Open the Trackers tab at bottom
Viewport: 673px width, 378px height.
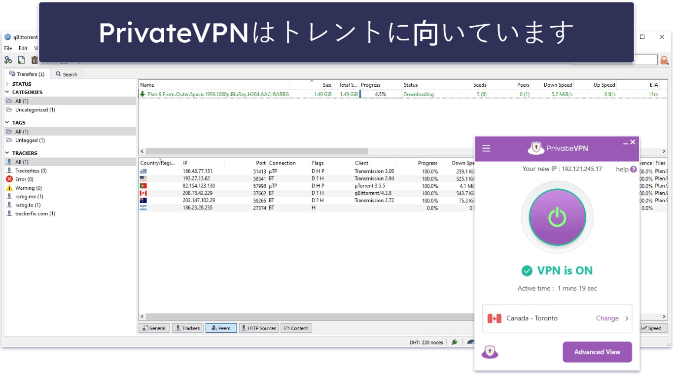tap(187, 328)
